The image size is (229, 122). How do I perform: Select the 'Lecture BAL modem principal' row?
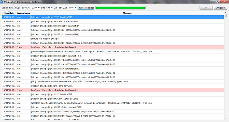point(102,39)
